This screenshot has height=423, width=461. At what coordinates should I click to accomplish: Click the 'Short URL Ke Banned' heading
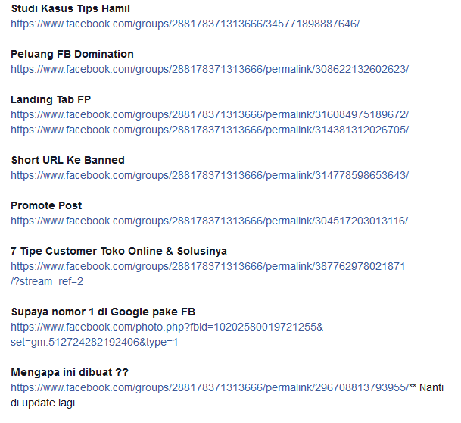pos(67,160)
